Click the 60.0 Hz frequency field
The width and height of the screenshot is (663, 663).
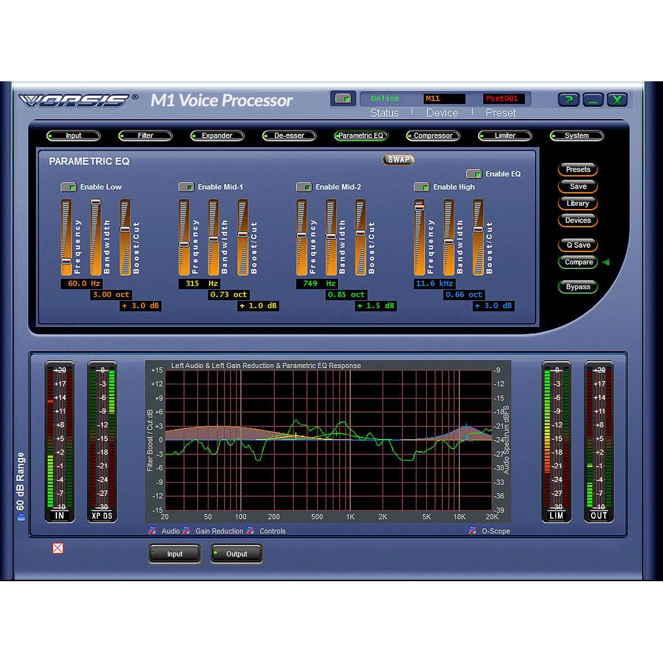[82, 283]
